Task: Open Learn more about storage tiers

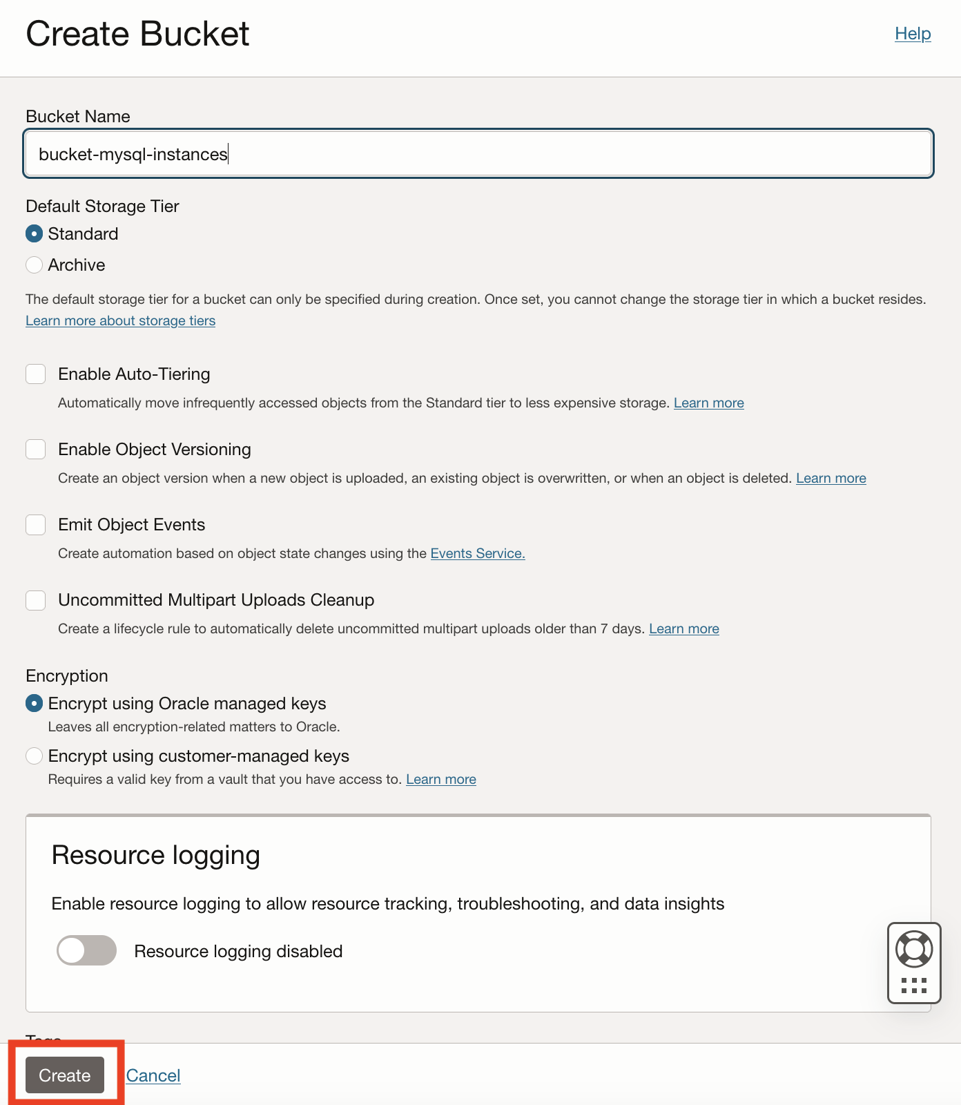Action: point(120,320)
